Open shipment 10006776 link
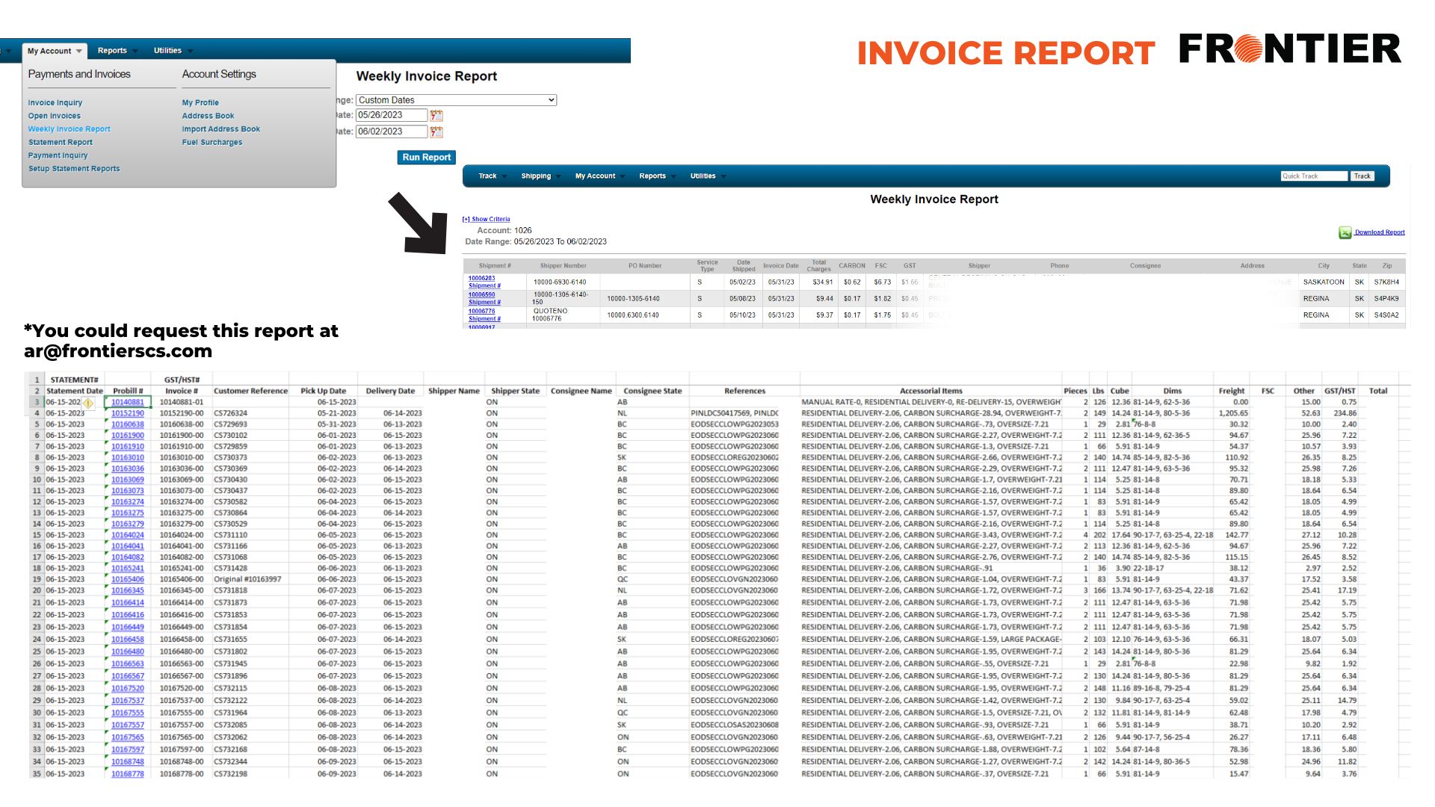 pyautogui.click(x=481, y=312)
